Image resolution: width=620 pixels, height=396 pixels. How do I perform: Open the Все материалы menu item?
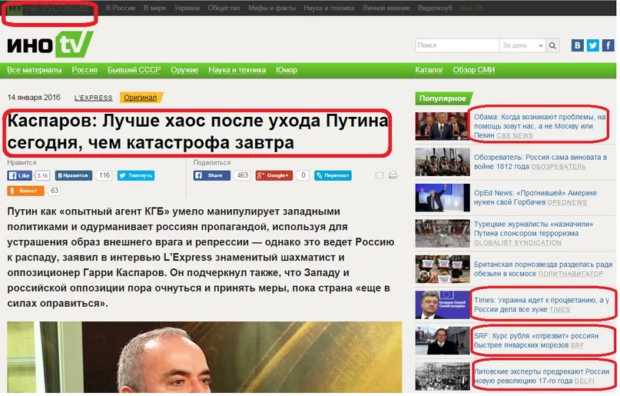coord(35,70)
